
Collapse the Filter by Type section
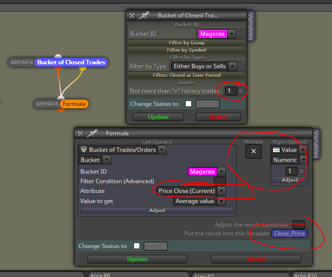tap(186, 58)
